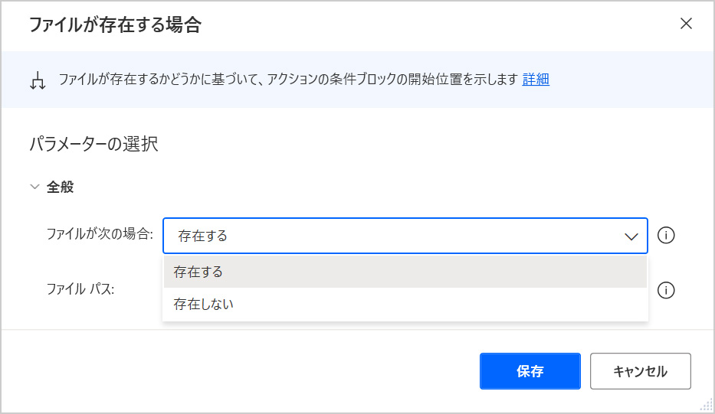Click the down arrow of the ファイルが次の場合 combo box
Viewport: 715px width, 414px height.
[631, 236]
